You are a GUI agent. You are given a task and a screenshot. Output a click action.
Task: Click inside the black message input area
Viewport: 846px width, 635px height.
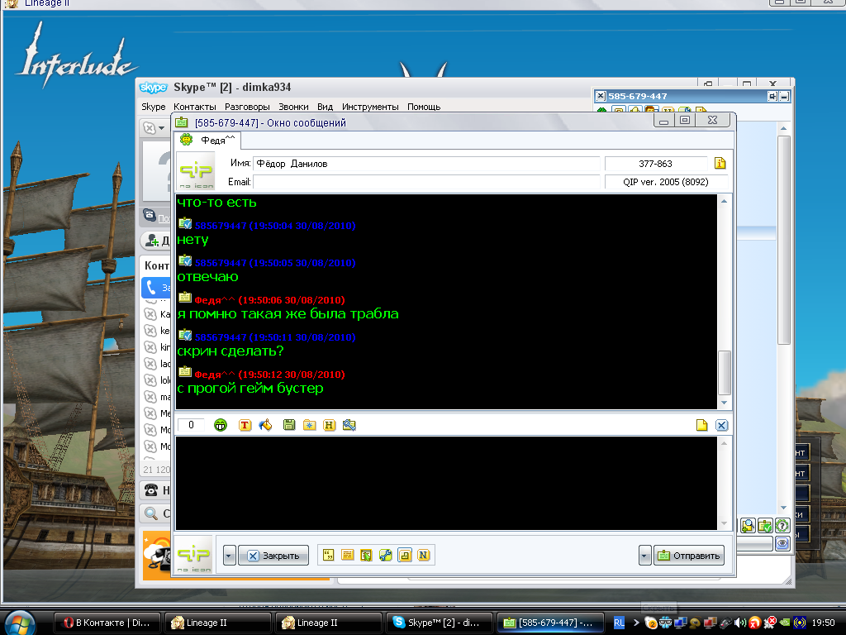point(446,483)
